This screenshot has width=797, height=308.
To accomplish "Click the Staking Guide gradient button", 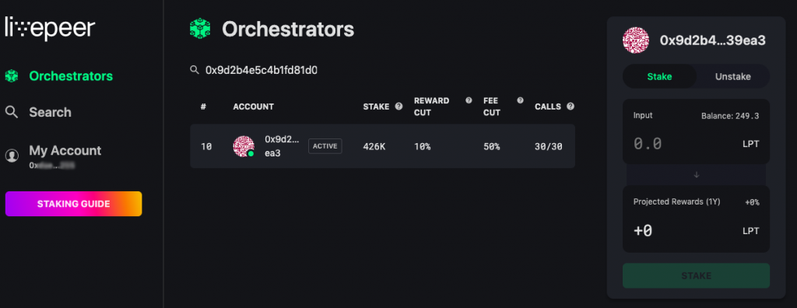I will (x=74, y=204).
